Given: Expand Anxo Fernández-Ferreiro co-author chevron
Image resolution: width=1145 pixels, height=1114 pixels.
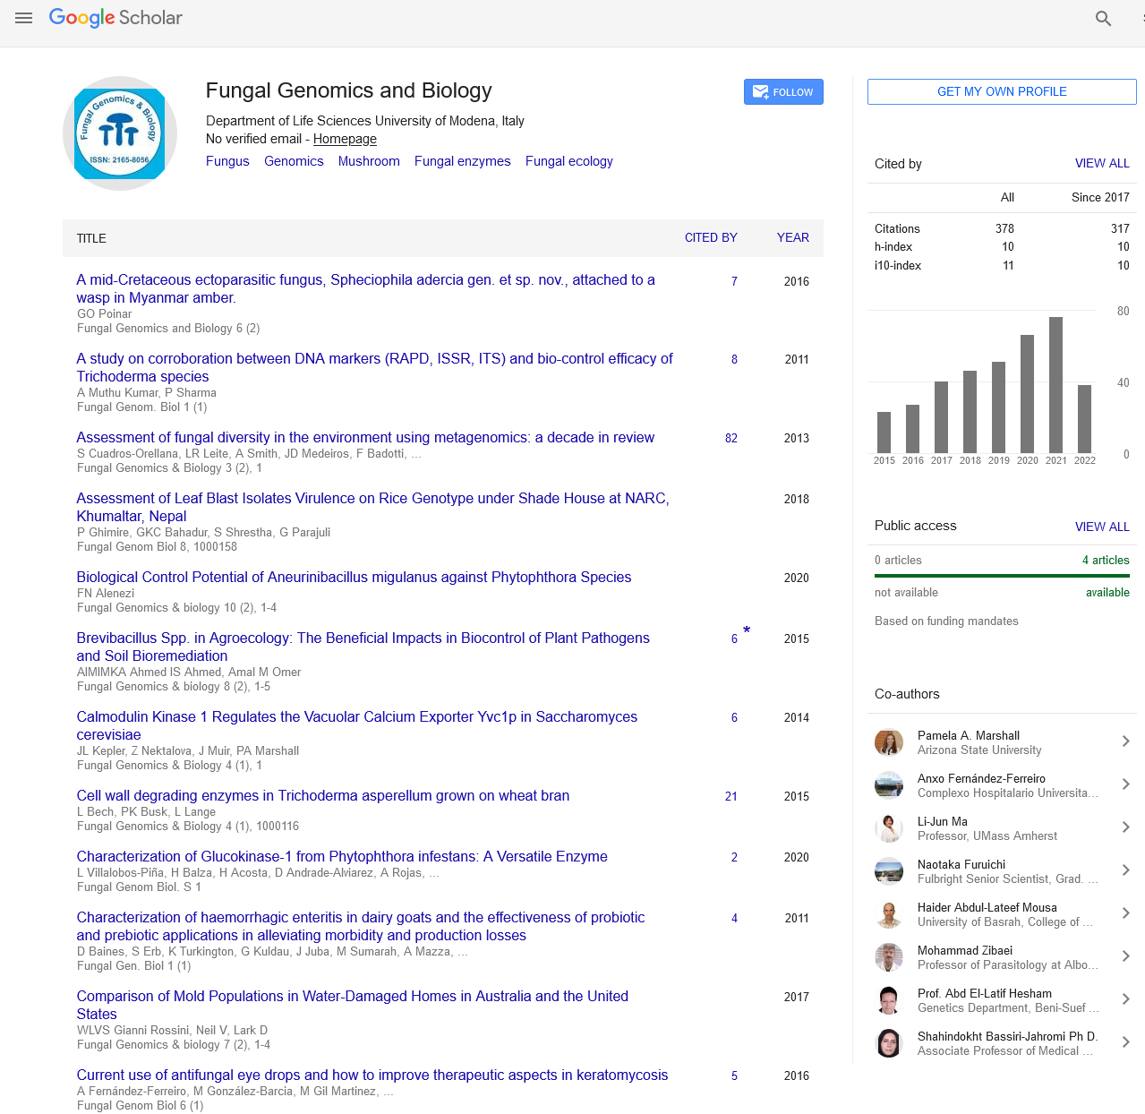Looking at the screenshot, I should [1125, 784].
